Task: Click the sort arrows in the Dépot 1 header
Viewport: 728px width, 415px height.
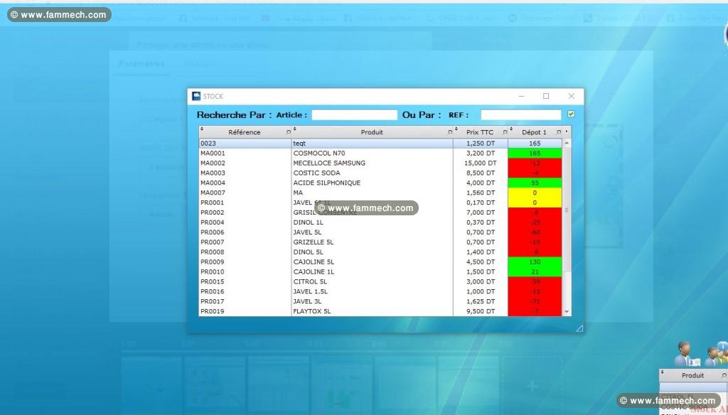Action: [x=511, y=129]
